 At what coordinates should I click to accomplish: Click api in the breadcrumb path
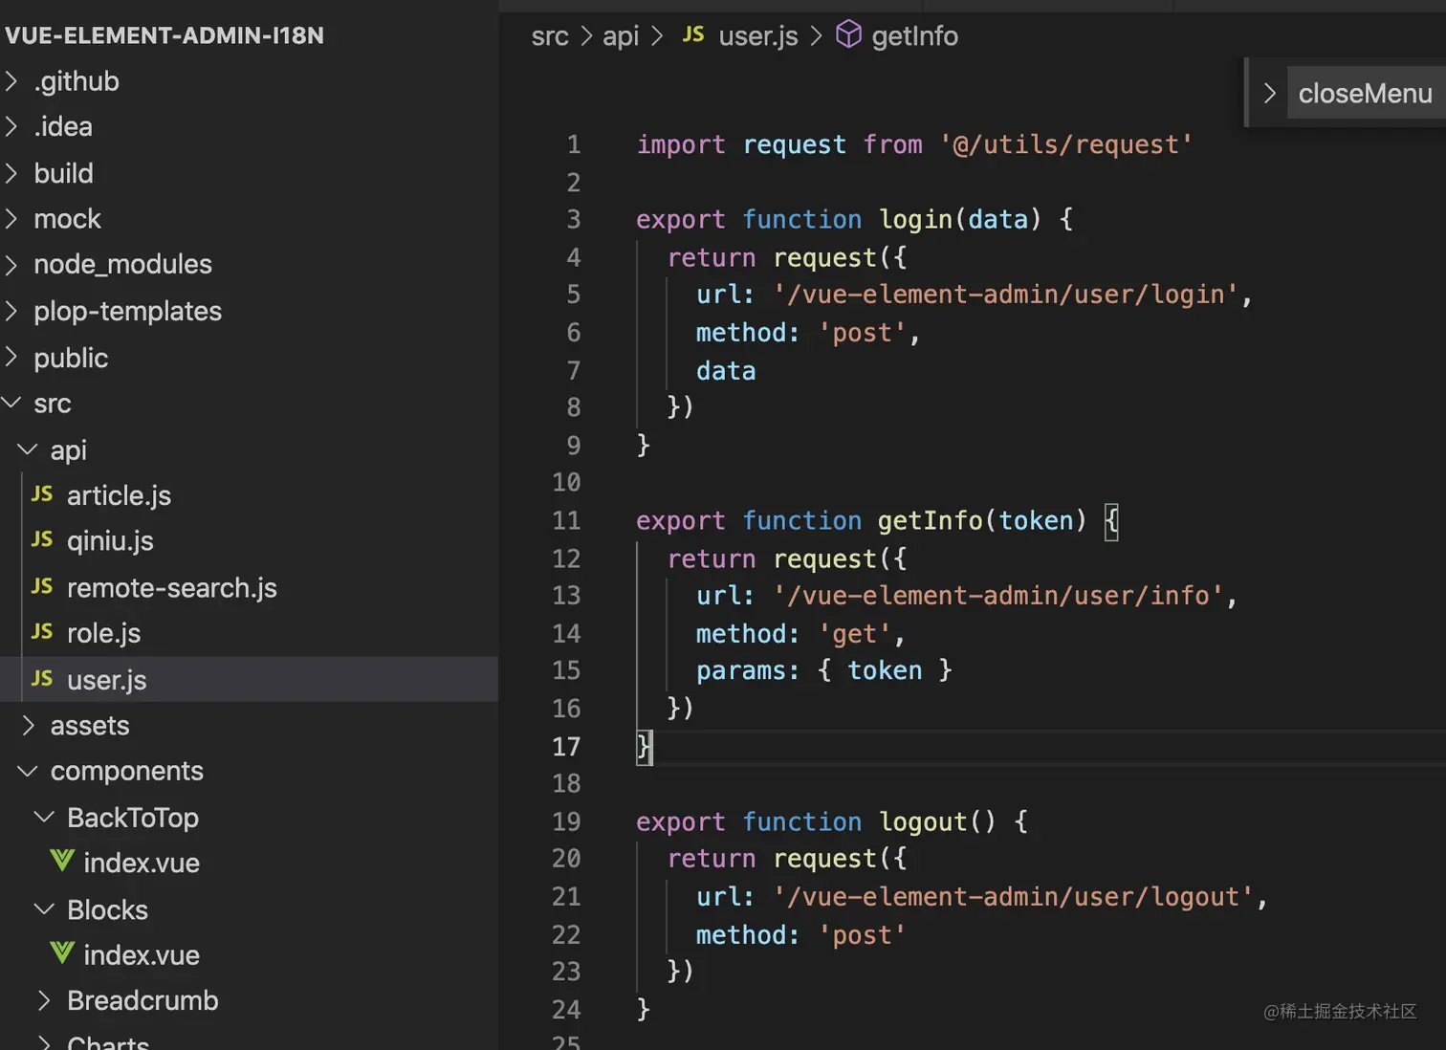click(621, 36)
